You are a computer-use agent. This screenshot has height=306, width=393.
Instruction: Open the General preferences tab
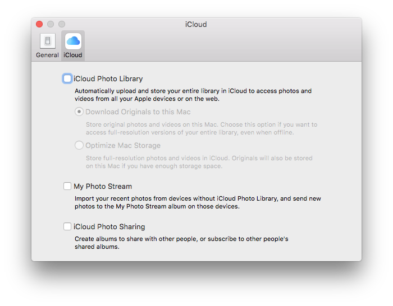point(47,46)
